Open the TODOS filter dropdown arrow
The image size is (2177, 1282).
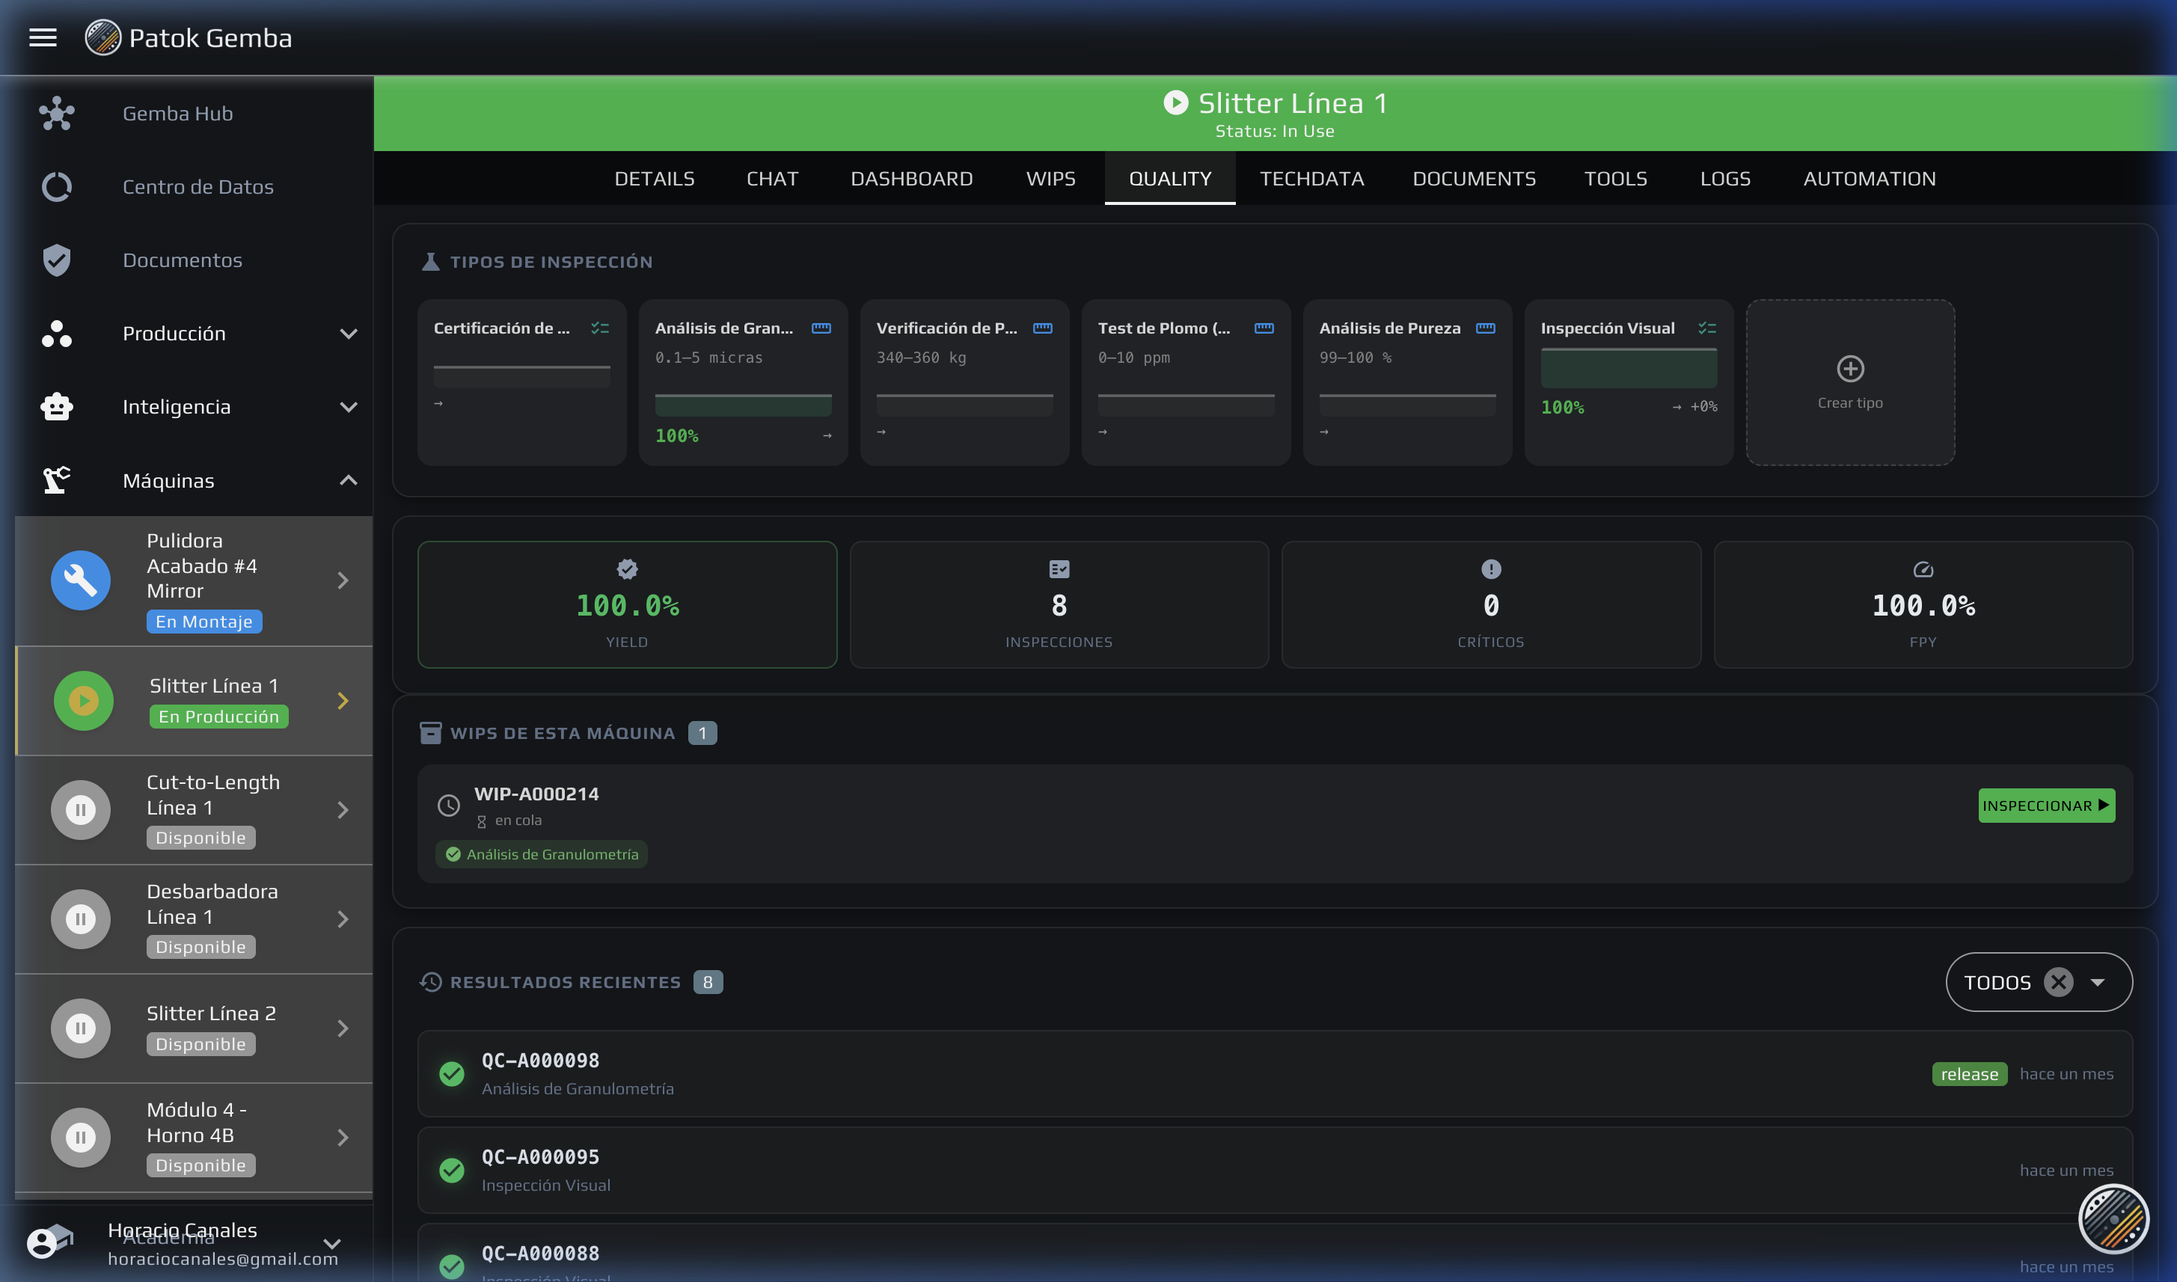(x=2098, y=982)
